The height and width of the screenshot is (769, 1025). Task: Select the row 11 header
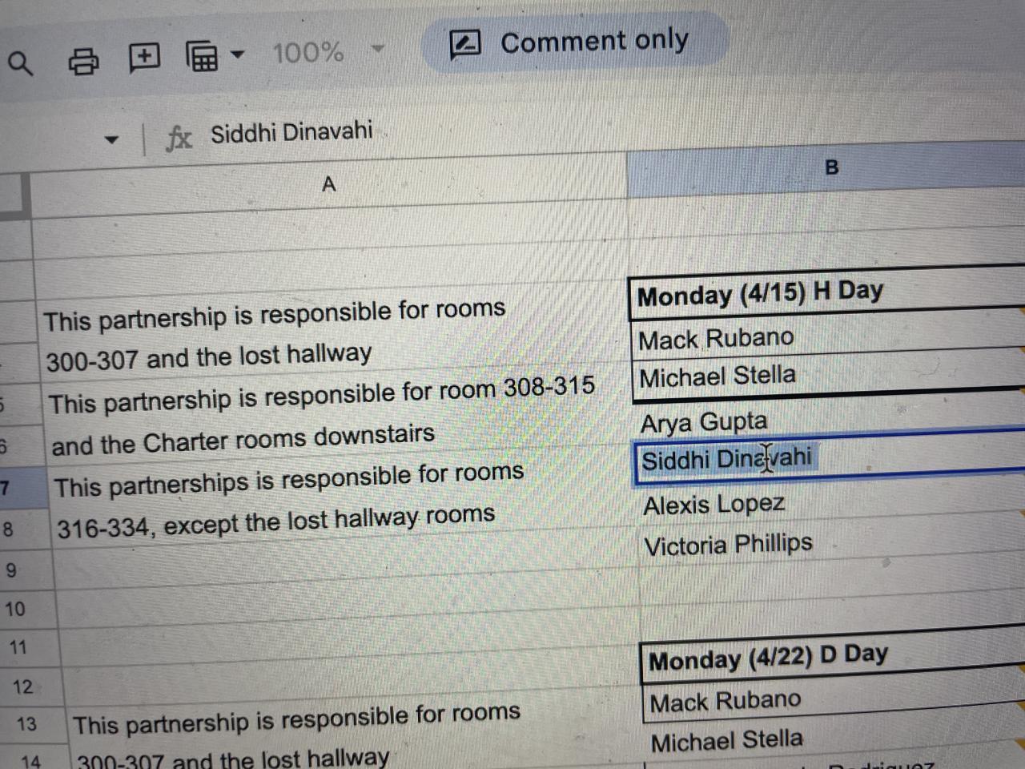coord(18,647)
